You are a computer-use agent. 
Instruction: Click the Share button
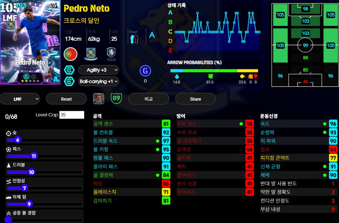195,99
